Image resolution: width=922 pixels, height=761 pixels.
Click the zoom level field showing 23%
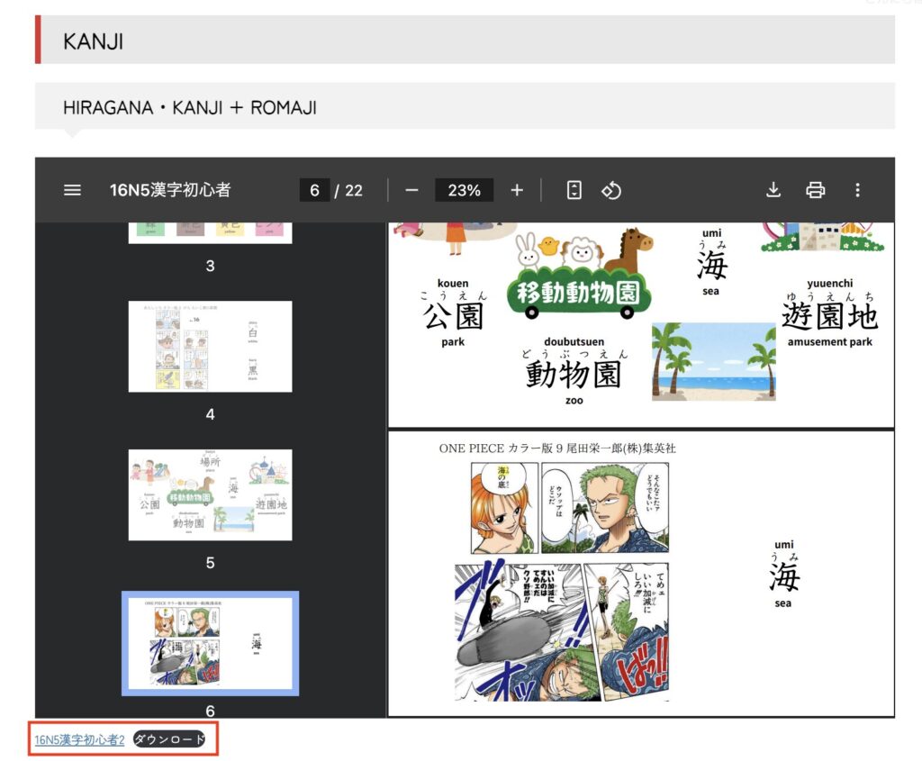click(x=464, y=190)
